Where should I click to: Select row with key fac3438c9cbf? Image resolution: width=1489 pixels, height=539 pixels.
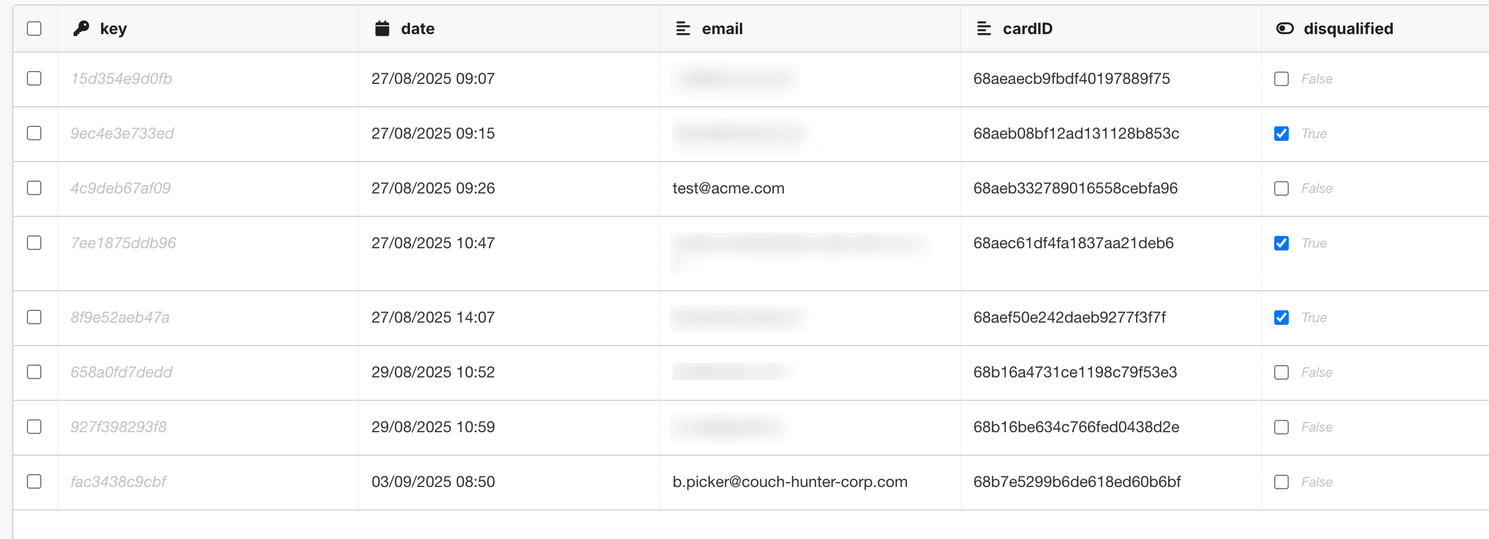point(34,482)
